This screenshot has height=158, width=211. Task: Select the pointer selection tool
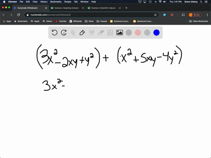click(x=73, y=32)
